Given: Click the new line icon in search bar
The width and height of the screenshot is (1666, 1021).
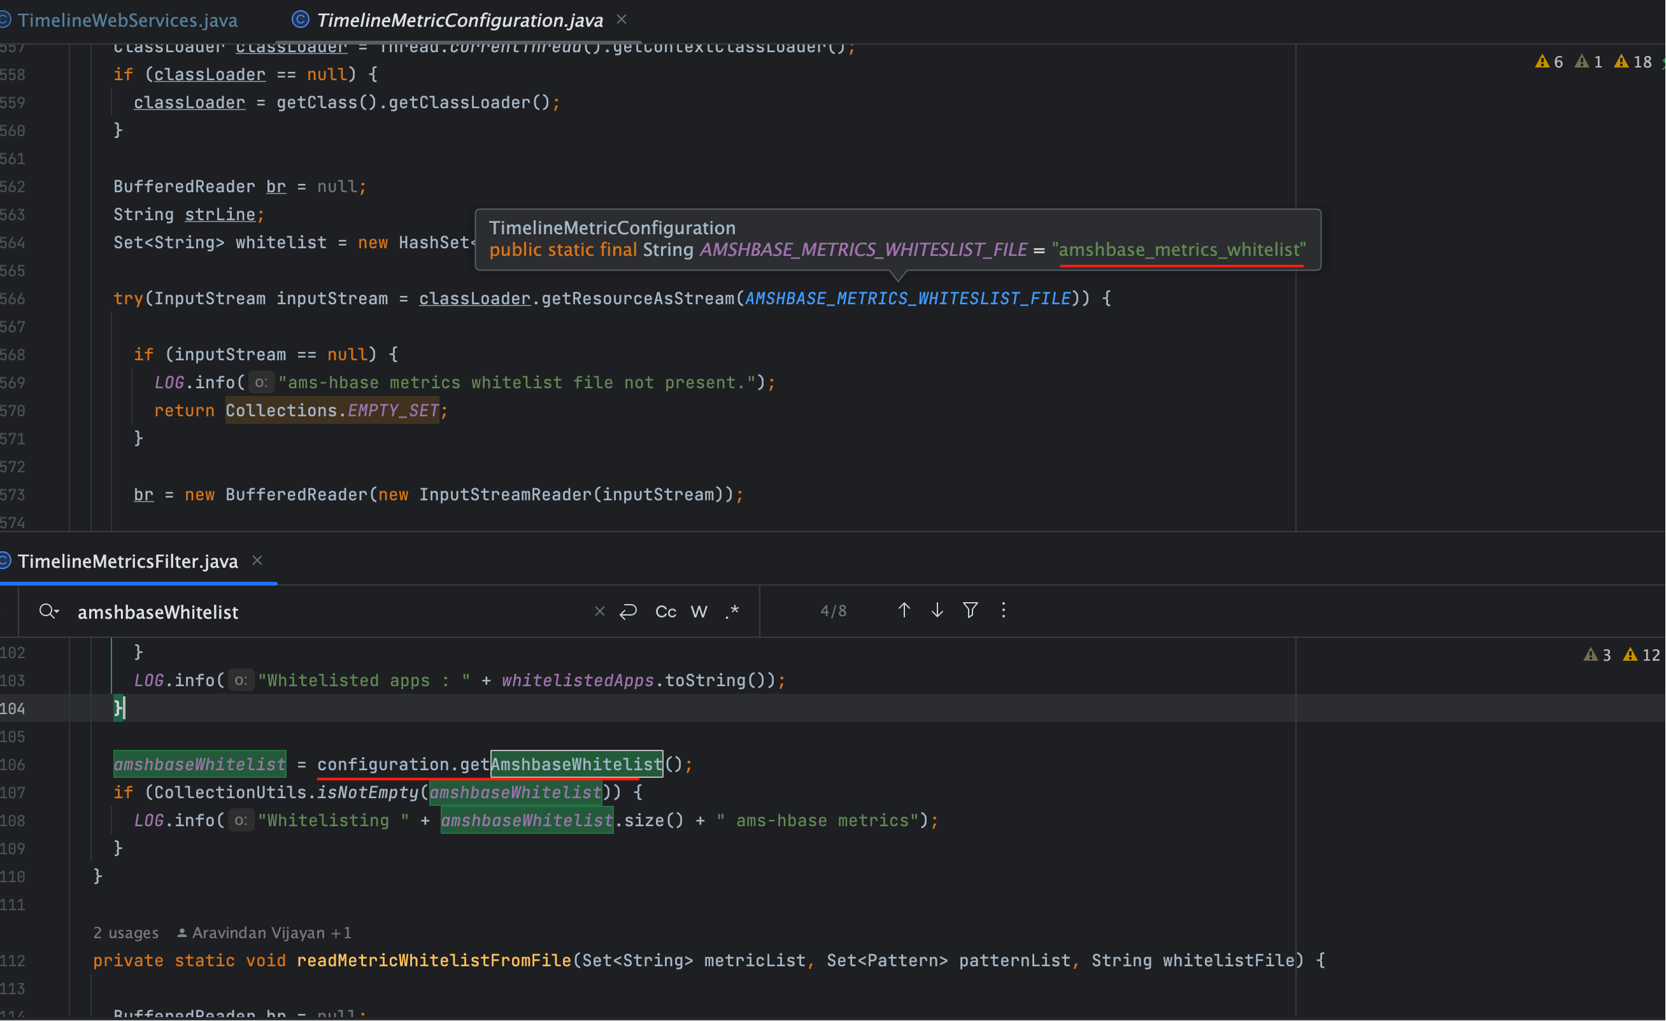Looking at the screenshot, I should pos(628,612).
